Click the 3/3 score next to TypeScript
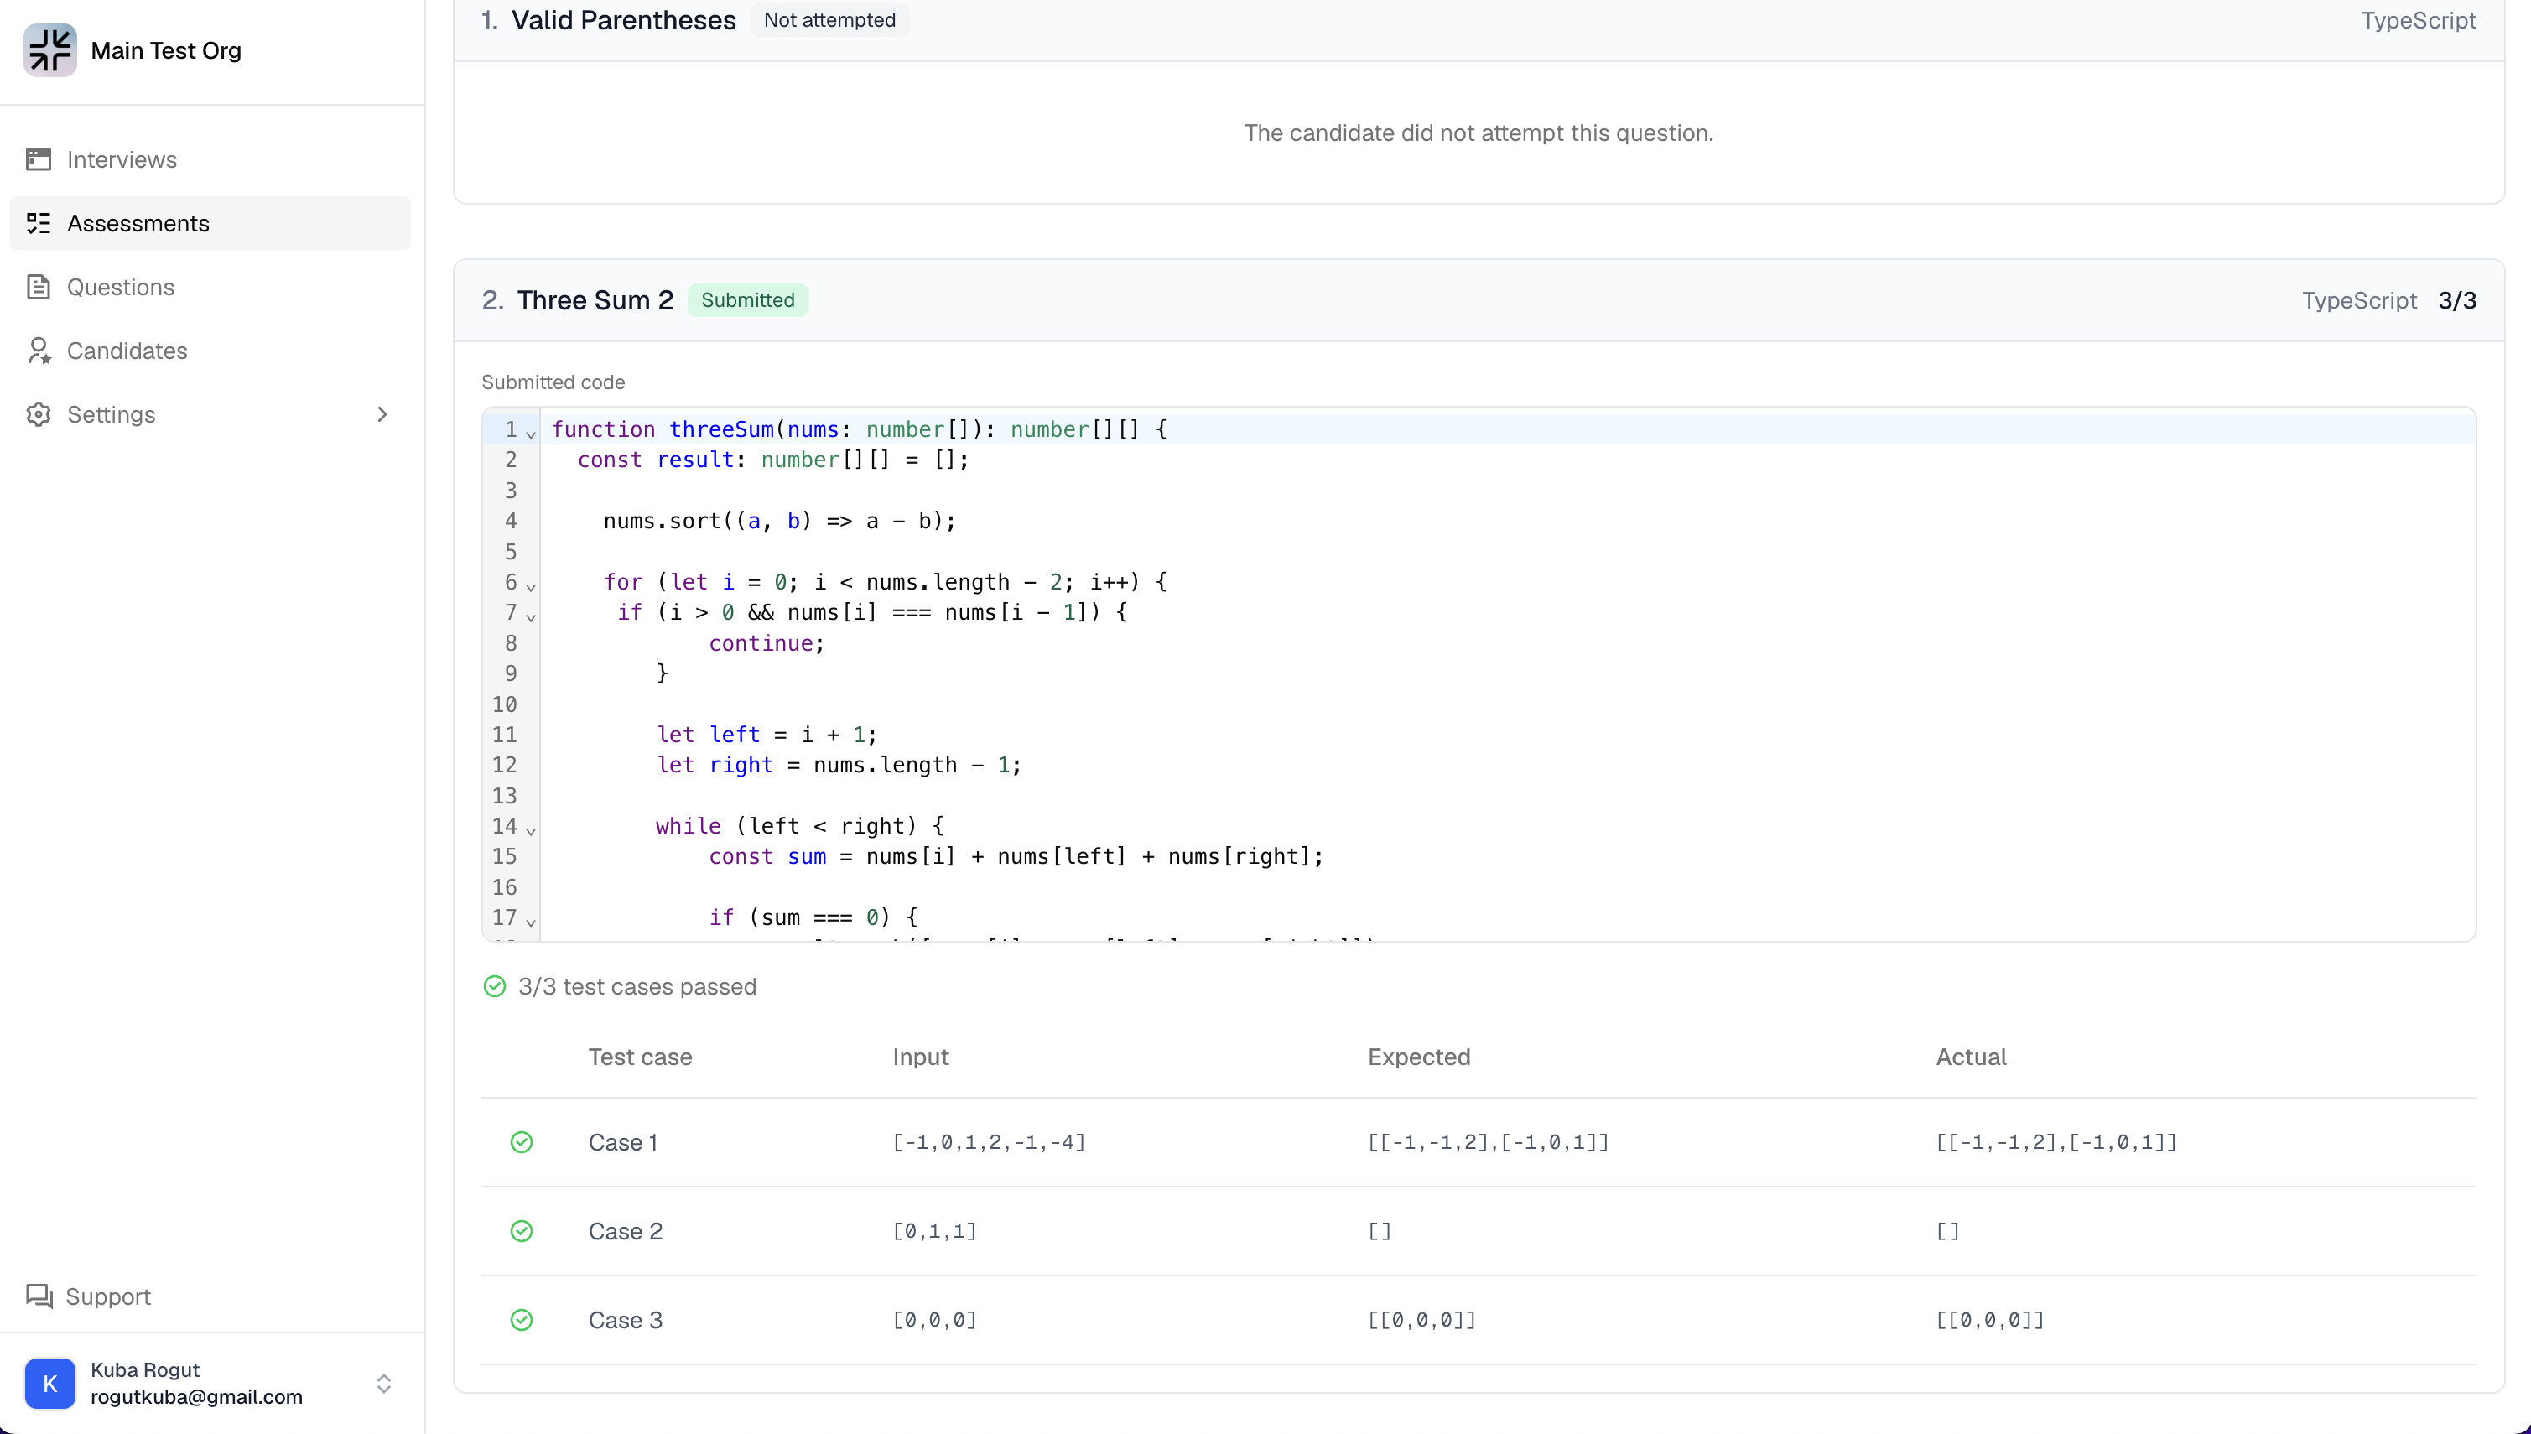The width and height of the screenshot is (2531, 1434). tap(2457, 300)
